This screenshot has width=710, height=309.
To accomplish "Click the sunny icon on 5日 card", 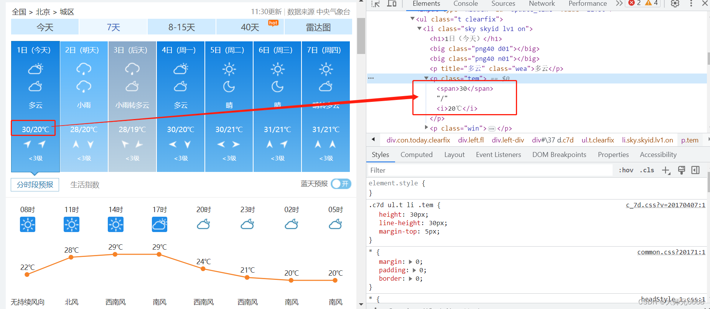I will click(x=229, y=69).
